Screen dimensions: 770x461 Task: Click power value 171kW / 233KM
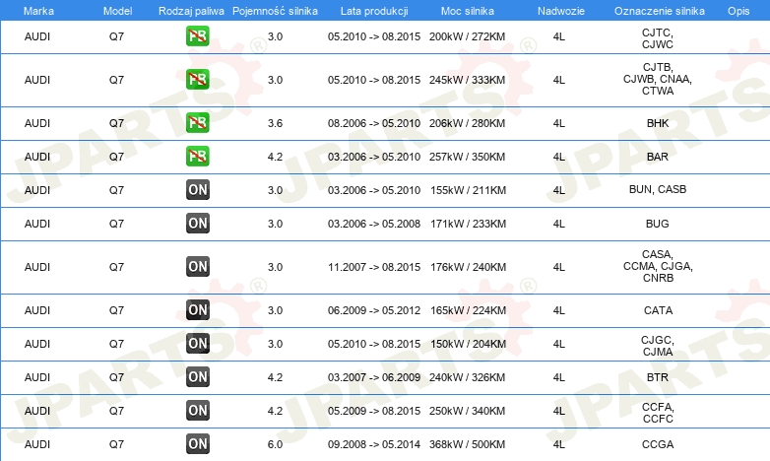[x=468, y=224]
